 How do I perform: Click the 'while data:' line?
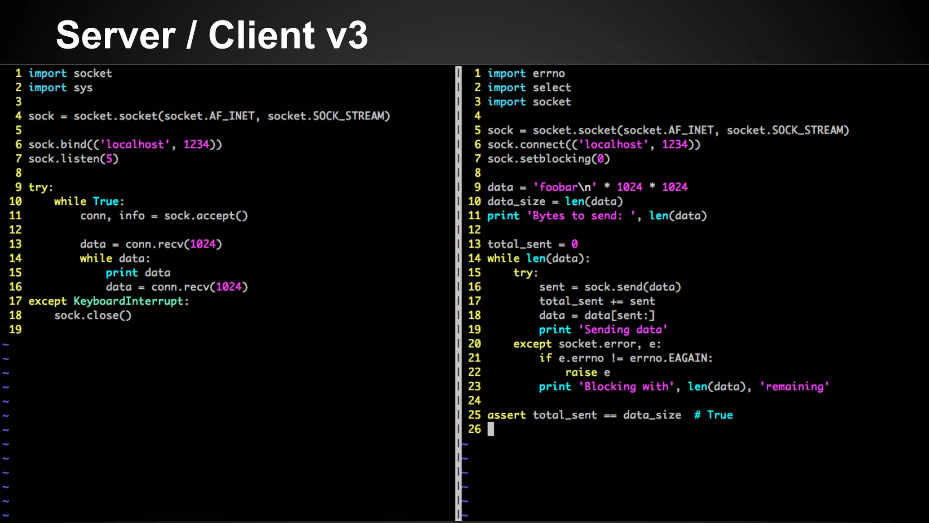[115, 258]
